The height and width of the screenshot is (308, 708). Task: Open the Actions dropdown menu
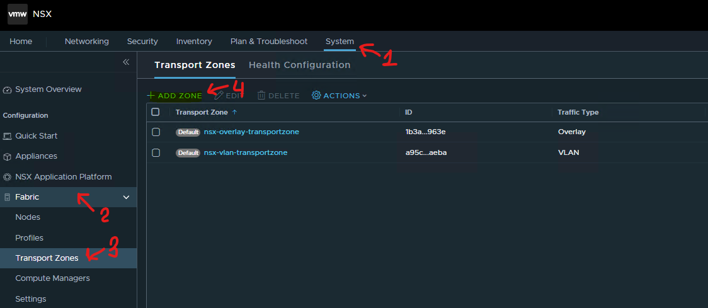click(x=339, y=96)
